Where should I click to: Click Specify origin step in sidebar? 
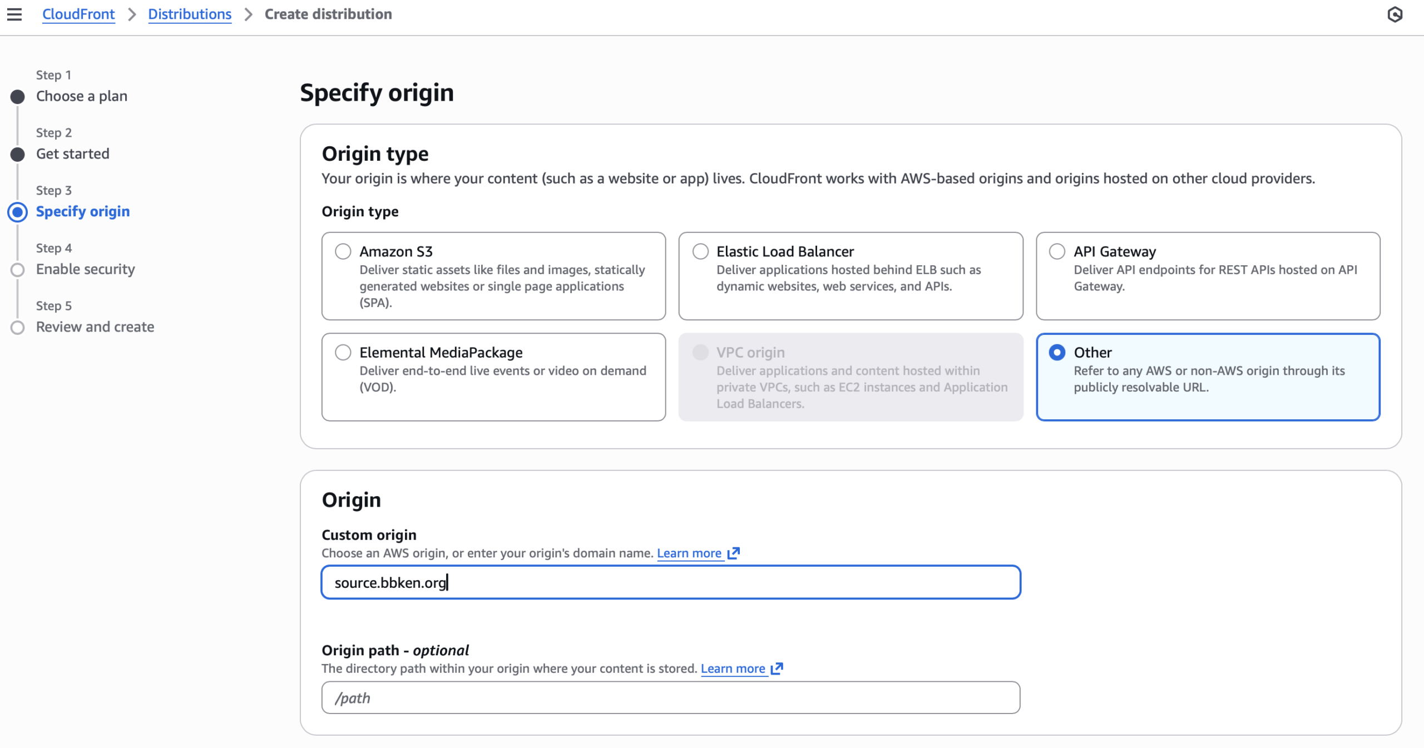pyautogui.click(x=83, y=211)
